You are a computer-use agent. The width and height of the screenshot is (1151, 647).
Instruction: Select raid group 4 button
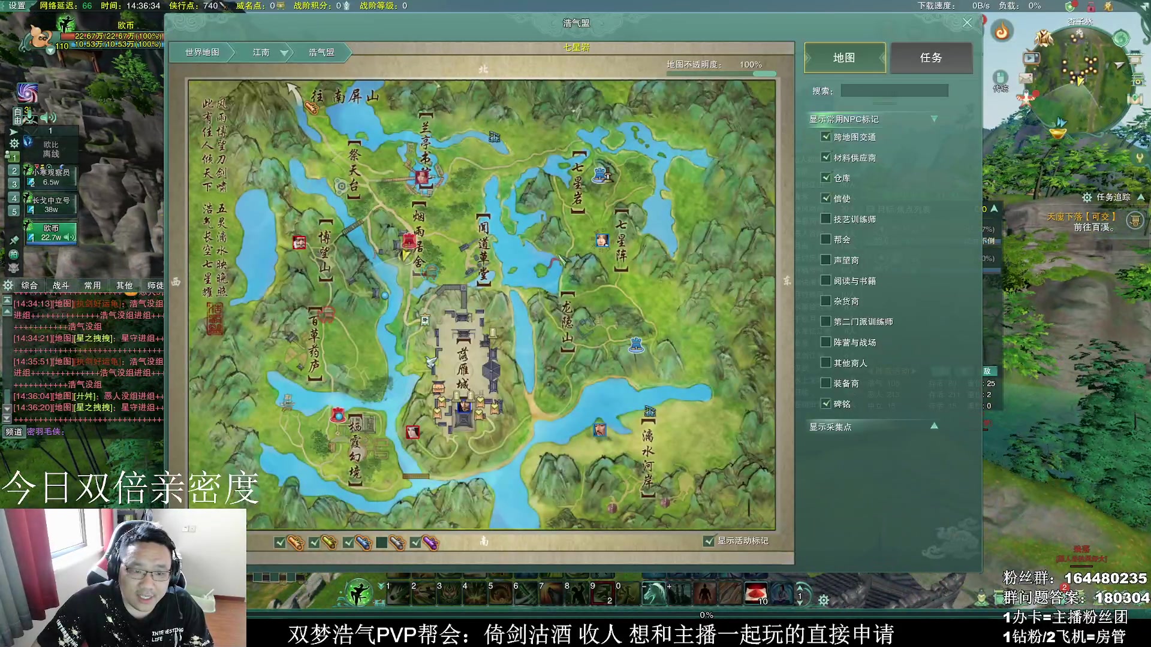pos(14,198)
